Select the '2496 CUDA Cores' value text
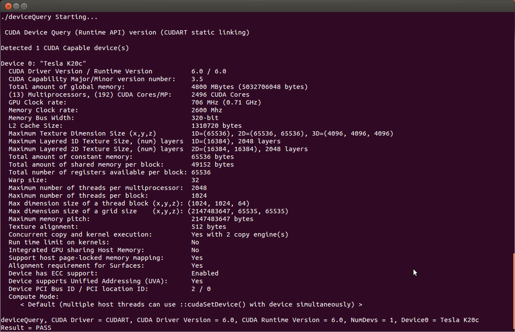The image size is (515, 332). (220, 95)
